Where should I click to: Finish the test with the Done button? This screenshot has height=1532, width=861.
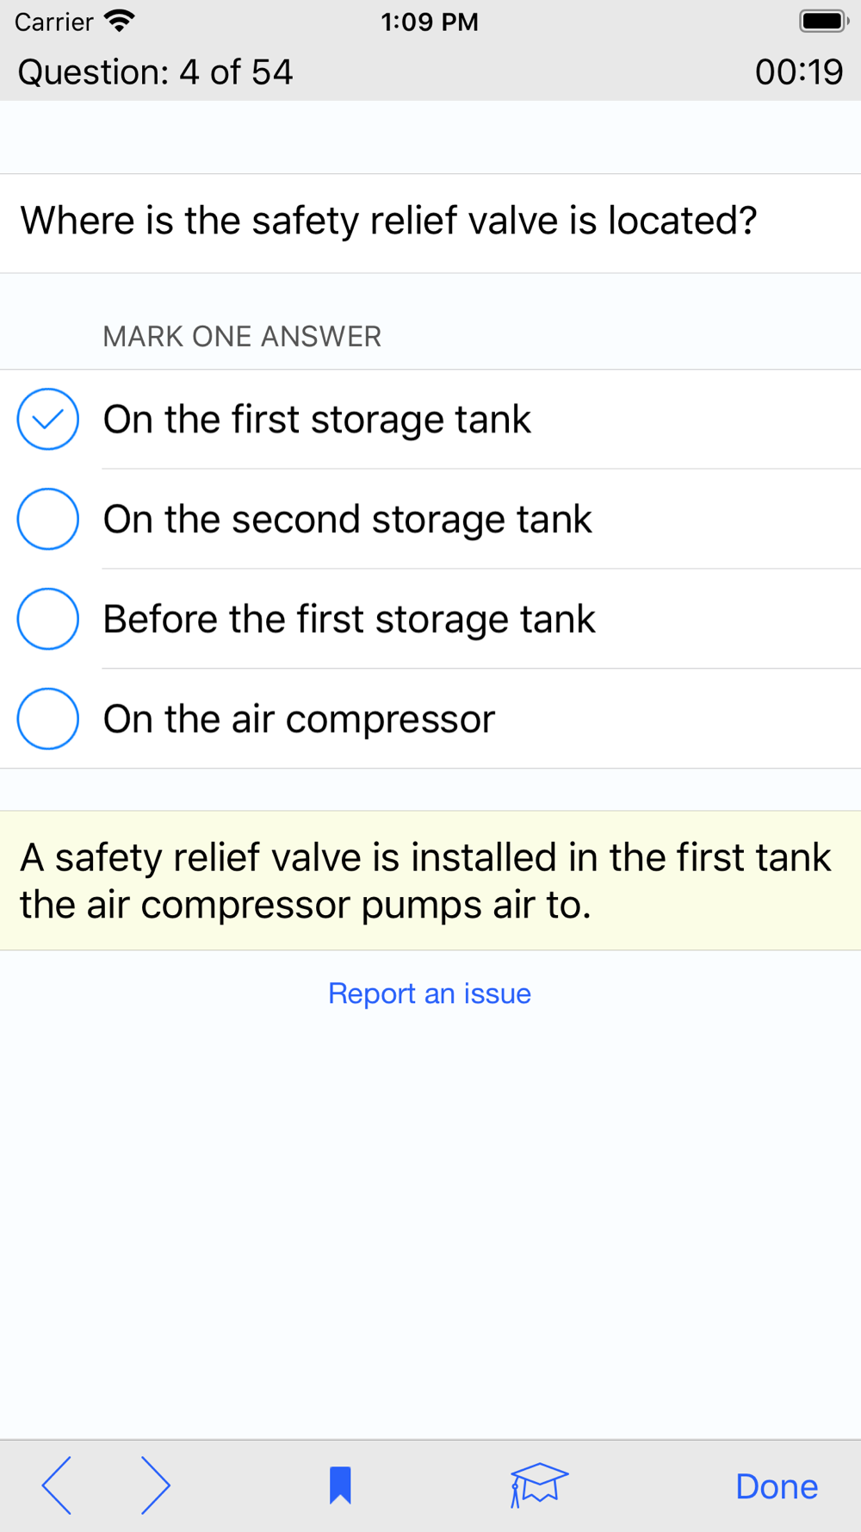coord(777,1486)
